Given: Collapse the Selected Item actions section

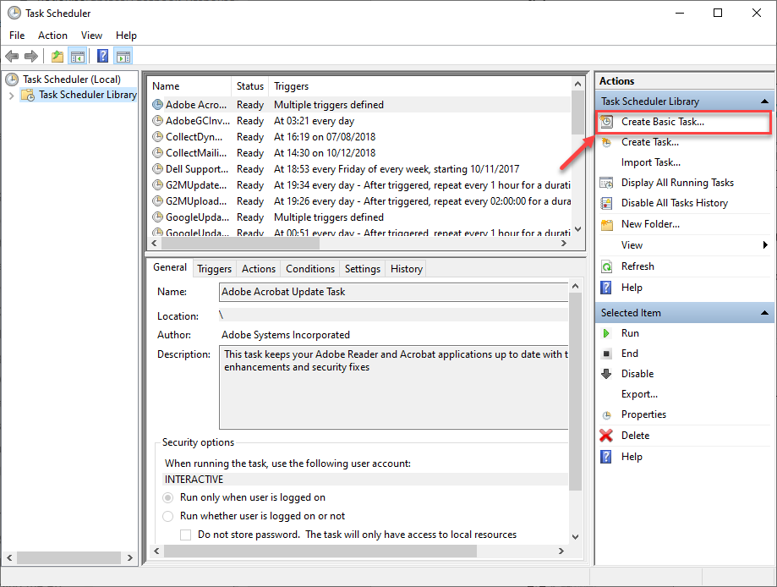Looking at the screenshot, I should [764, 313].
